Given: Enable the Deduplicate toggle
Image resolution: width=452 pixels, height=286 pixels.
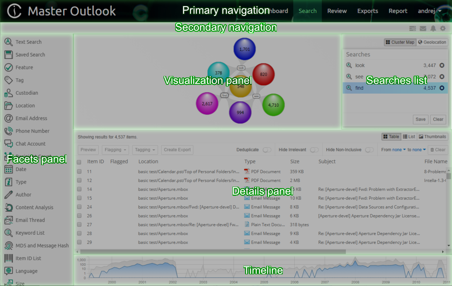Looking at the screenshot, I should 267,150.
